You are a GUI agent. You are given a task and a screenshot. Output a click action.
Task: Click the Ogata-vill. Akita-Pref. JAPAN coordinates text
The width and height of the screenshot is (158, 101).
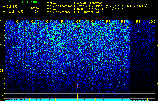click(112, 6)
